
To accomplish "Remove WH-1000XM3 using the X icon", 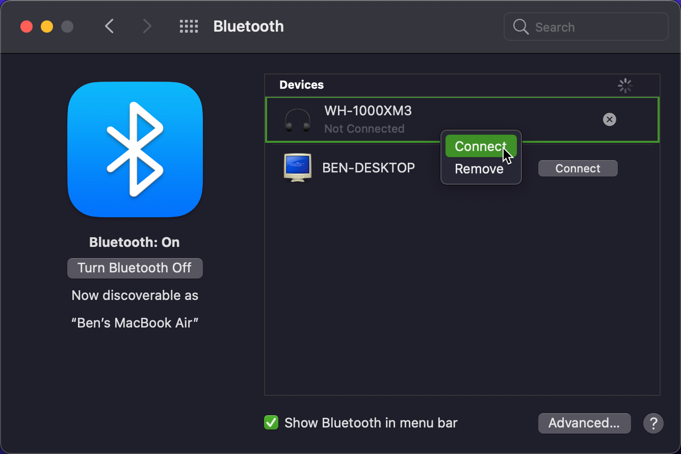I will pos(610,119).
